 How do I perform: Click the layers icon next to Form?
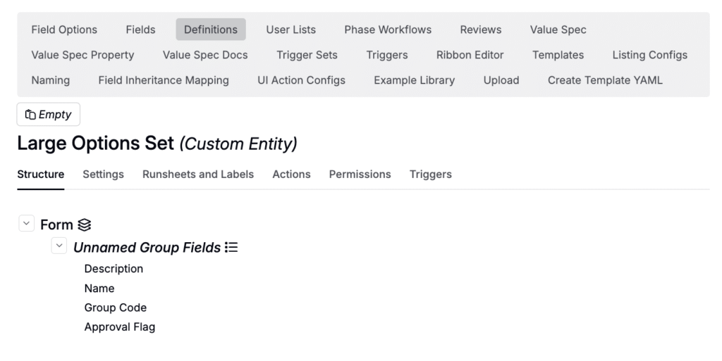coord(85,225)
